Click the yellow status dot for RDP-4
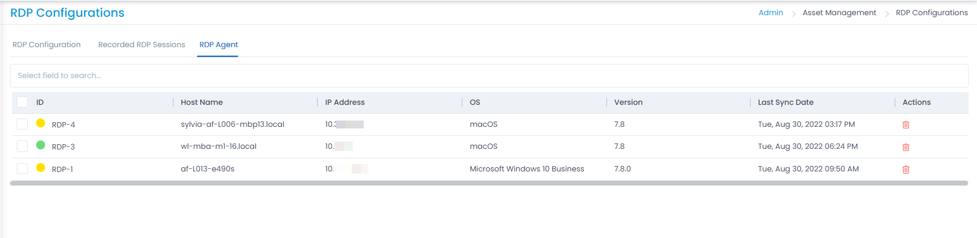The width and height of the screenshot is (977, 238). (x=40, y=123)
